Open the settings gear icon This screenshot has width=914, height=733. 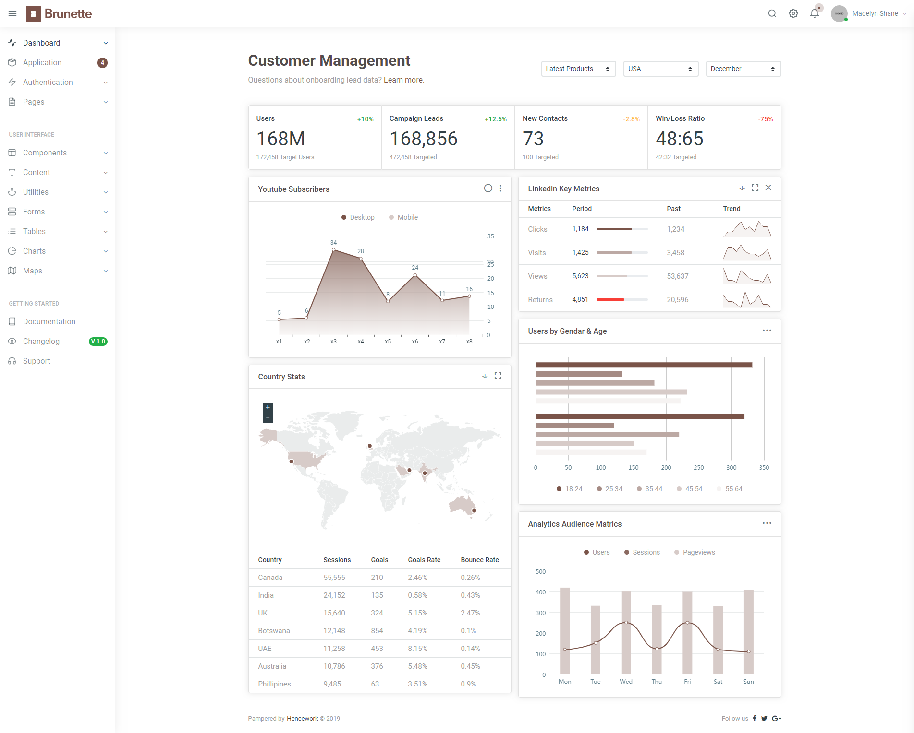[793, 13]
